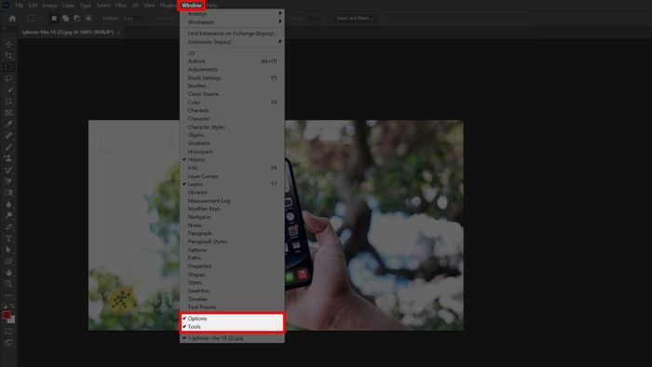The width and height of the screenshot is (652, 367).
Task: Choose Find Extensions on Exchange (legacy)
Action: [232, 34]
